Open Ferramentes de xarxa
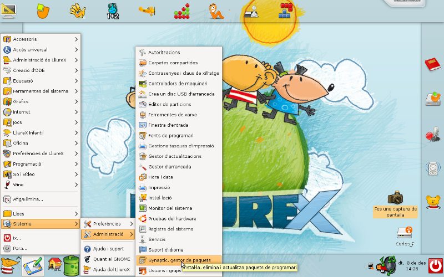 [179, 115]
